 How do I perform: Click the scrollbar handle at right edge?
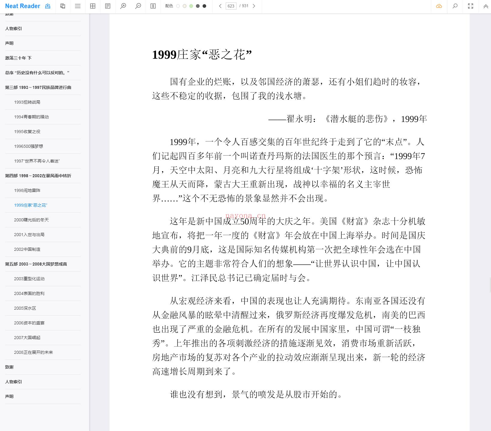click(490, 285)
